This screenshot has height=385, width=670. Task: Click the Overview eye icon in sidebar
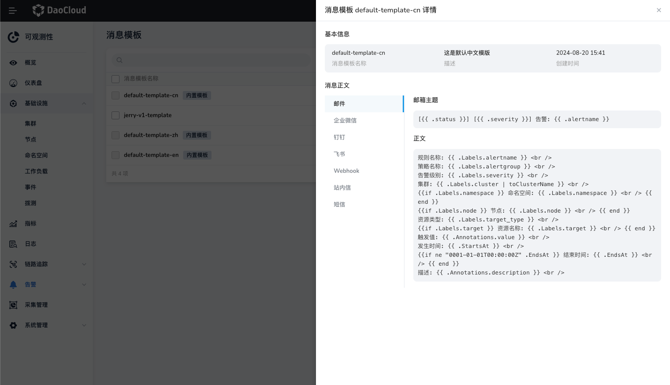click(x=13, y=63)
